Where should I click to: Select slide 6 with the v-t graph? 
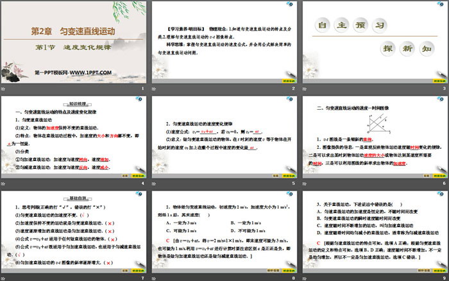pyautogui.click(x=375, y=137)
